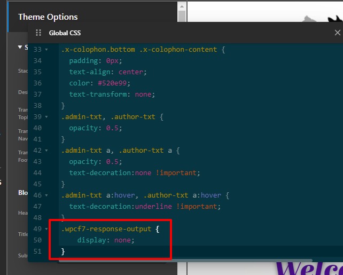Click the Global CSS drag handle icon
Image resolution: width=343 pixels, height=275 pixels.
pos(38,33)
